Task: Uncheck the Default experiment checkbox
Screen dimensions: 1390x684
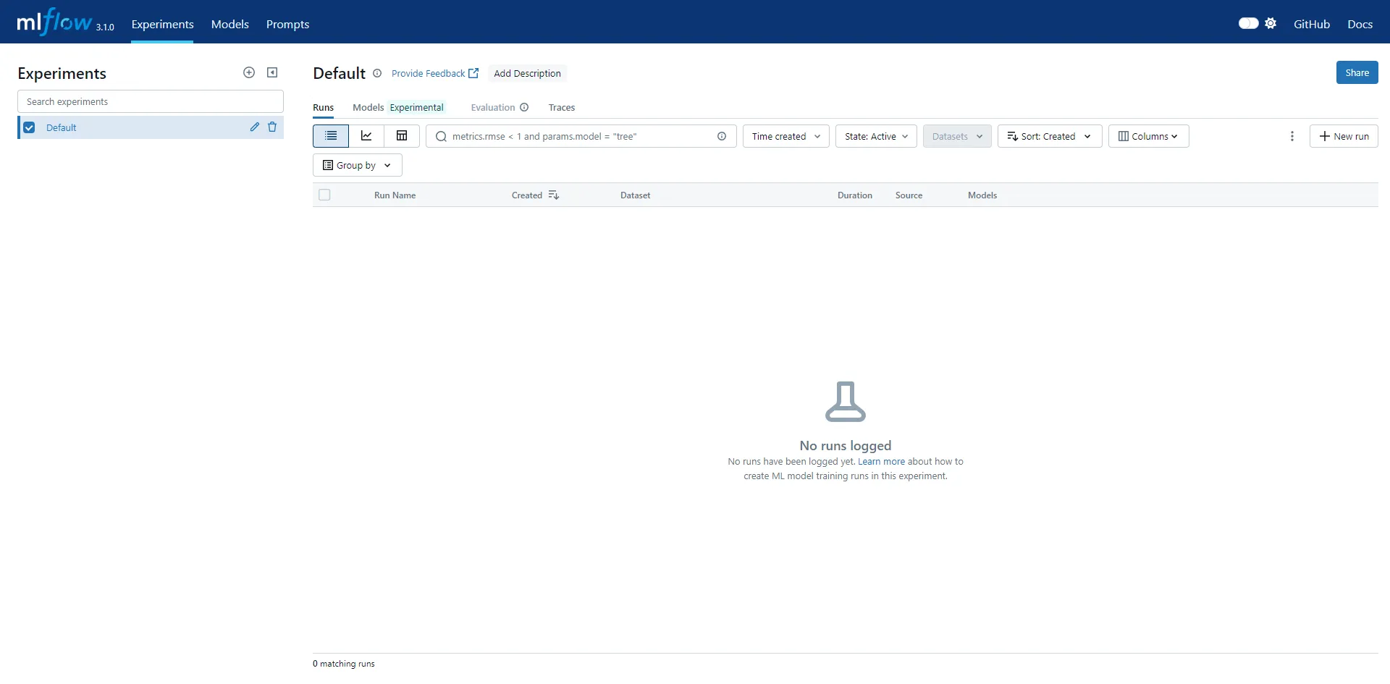Action: pos(29,127)
